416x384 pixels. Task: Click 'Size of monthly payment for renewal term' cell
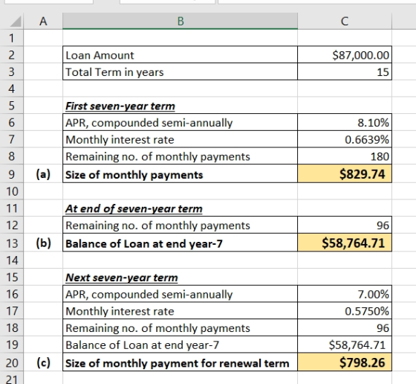[x=180, y=362]
